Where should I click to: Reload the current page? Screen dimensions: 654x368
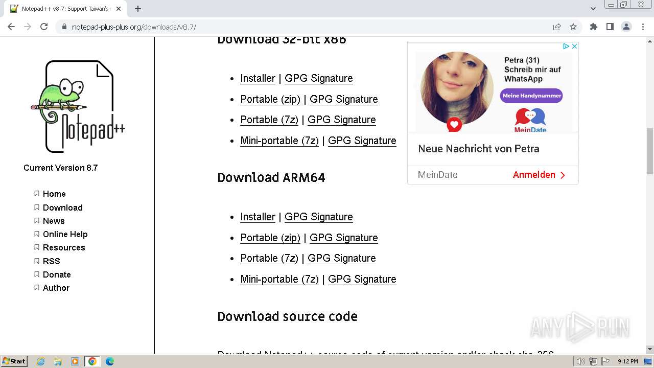point(44,27)
